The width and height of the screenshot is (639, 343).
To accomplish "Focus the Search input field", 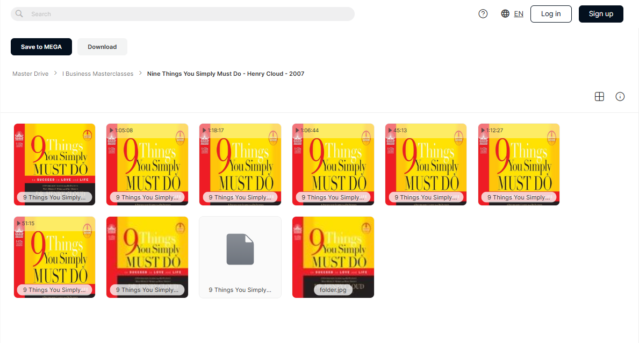I will point(183,14).
